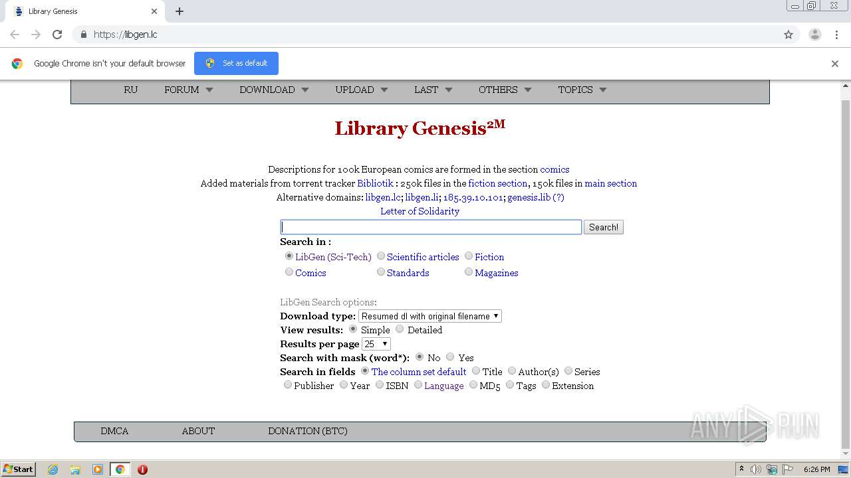Click the browser forward arrow

click(x=36, y=35)
